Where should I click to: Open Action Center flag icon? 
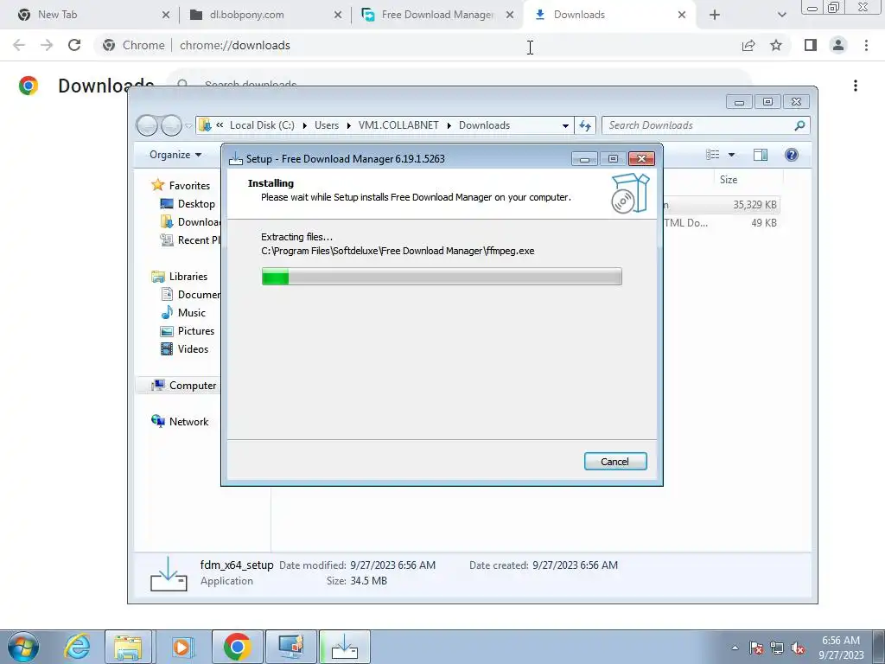(x=756, y=648)
